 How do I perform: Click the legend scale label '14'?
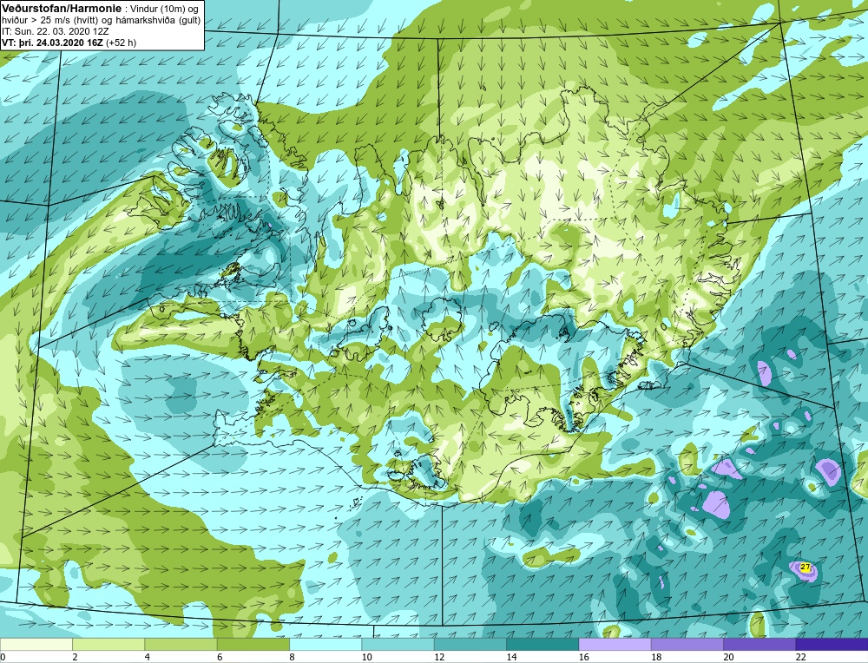click(511, 657)
